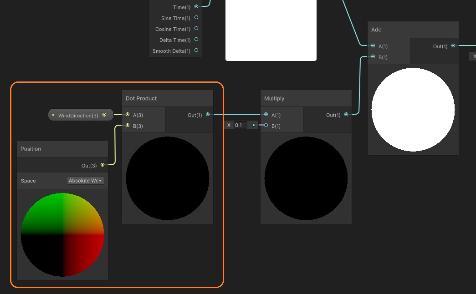Click Multiply Out(1) output port

tap(346, 114)
